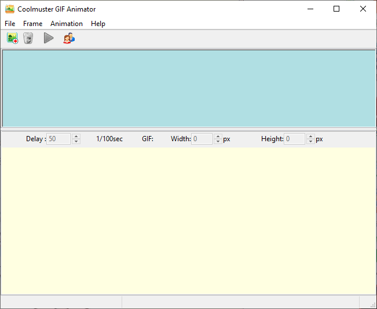377x309 pixels.
Task: Open the Help menu
Action: click(x=98, y=24)
